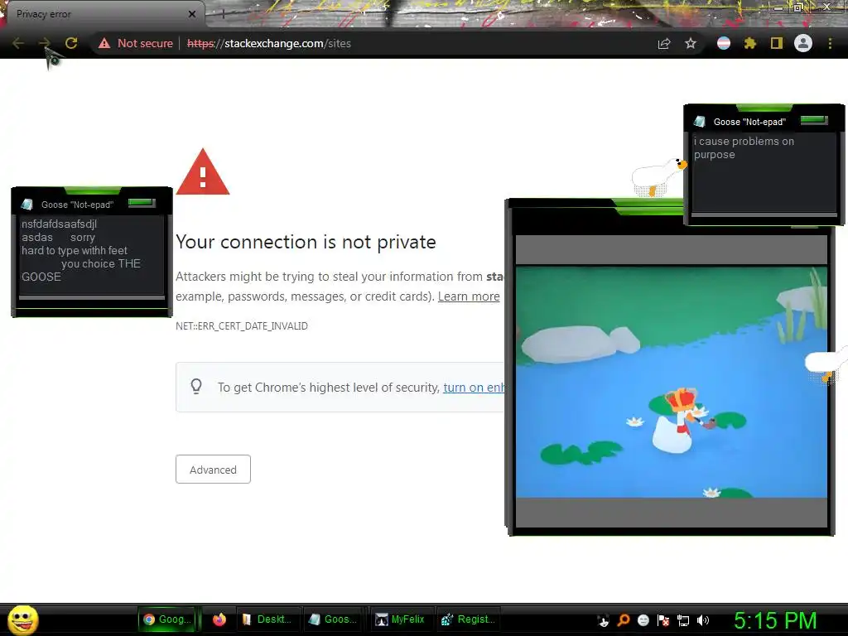The image size is (848, 636).
Task: Open the Chrome profile avatar
Action: coord(803,43)
